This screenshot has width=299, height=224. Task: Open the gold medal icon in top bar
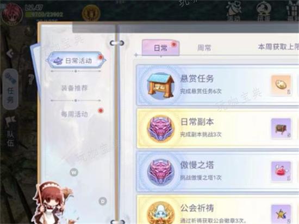pos(91,14)
